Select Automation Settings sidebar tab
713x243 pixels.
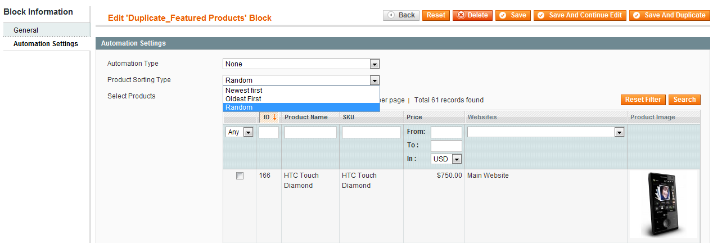pos(47,44)
